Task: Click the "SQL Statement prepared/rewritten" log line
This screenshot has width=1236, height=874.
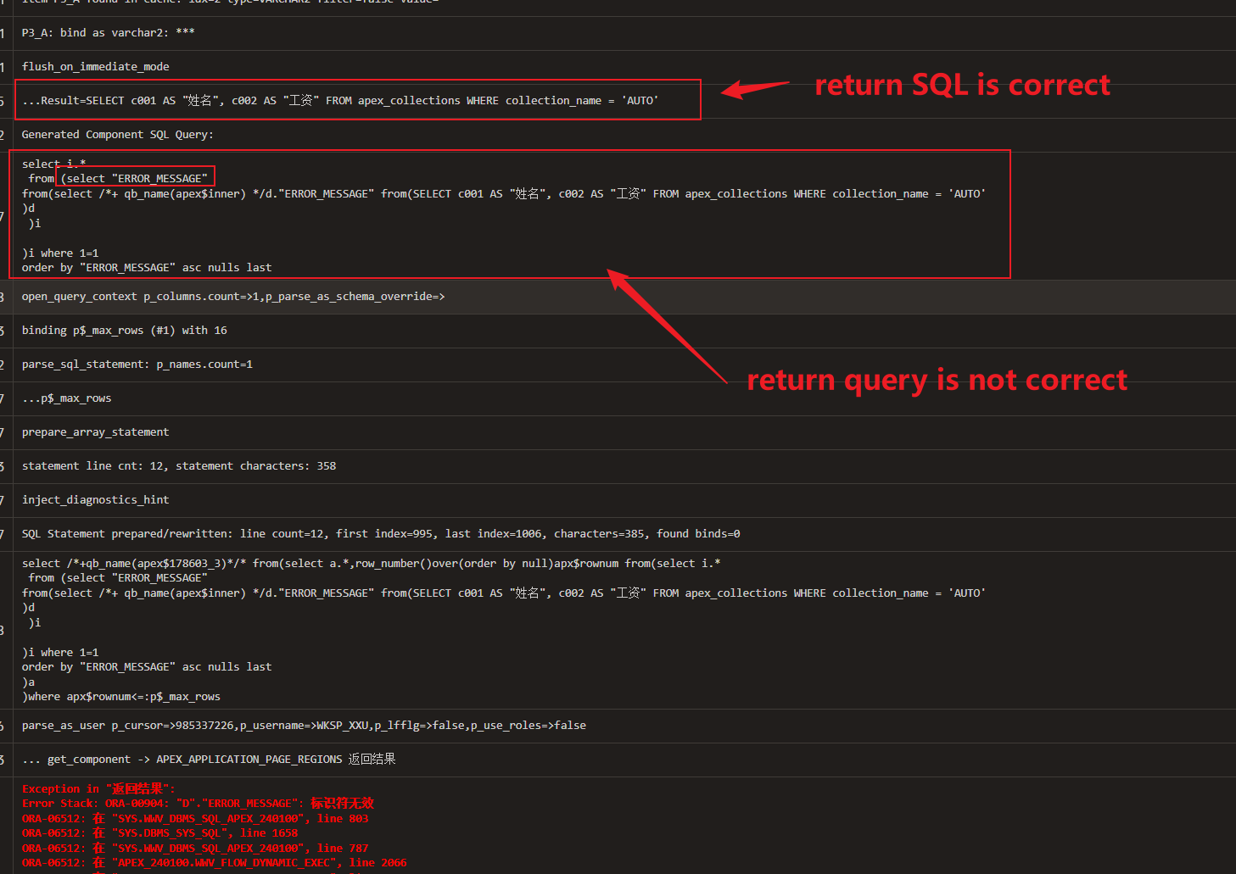Action: 380,534
